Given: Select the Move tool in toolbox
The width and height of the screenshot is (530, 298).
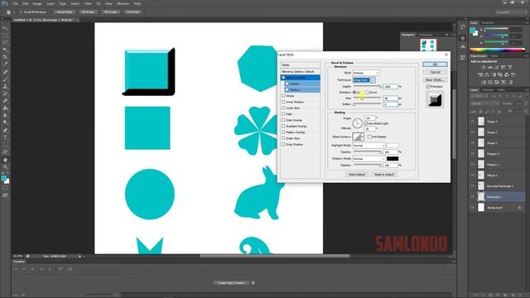Looking at the screenshot, I should coord(5,28).
